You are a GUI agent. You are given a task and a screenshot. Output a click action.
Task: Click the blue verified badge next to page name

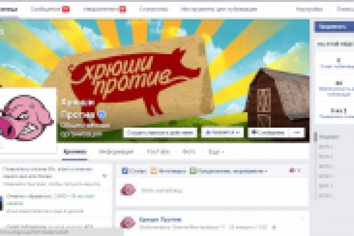click(x=102, y=115)
